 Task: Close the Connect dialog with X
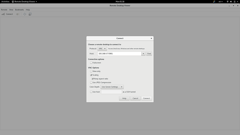pyautogui.click(x=151, y=38)
